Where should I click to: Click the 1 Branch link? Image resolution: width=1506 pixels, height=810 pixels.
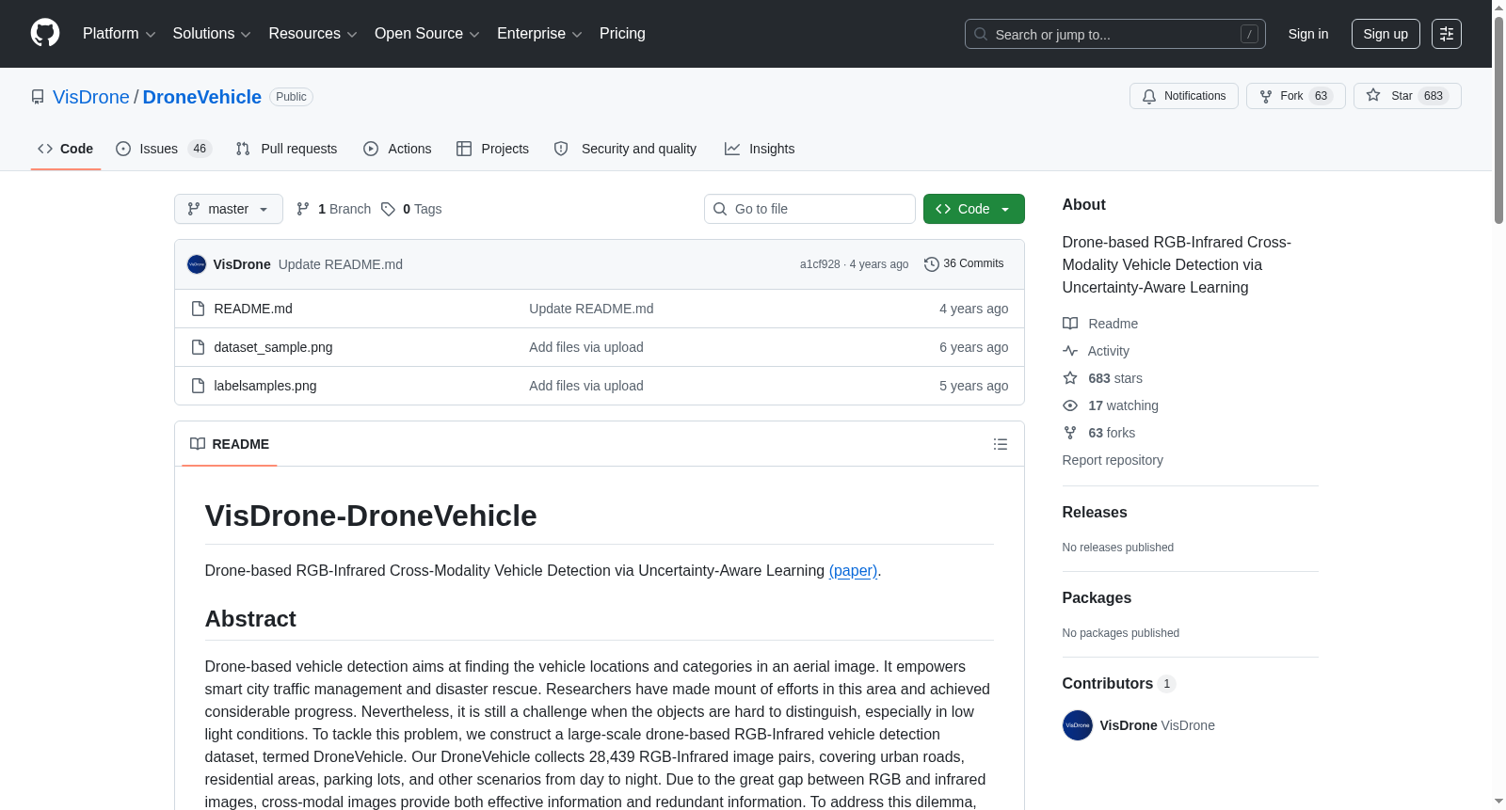point(333,209)
